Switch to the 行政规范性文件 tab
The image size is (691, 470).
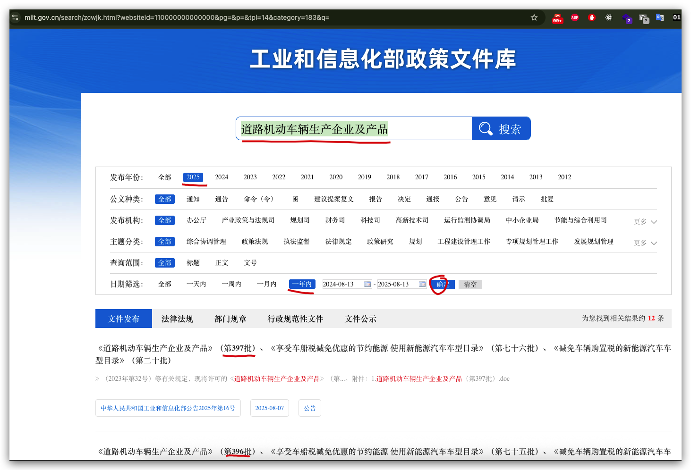pos(295,319)
